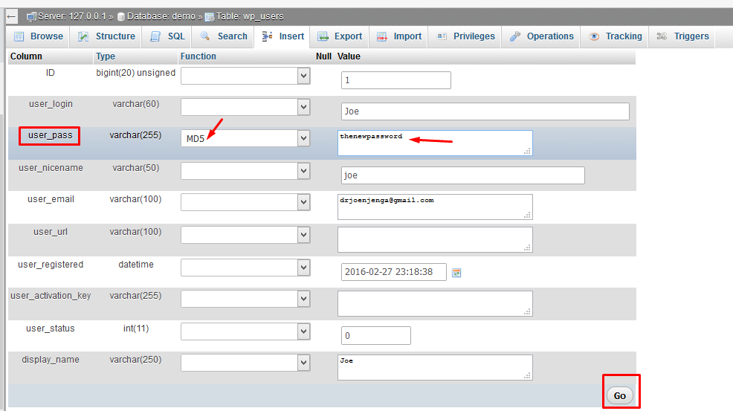Click the user_registered datetime field
This screenshot has width=733, height=411.
pyautogui.click(x=393, y=272)
